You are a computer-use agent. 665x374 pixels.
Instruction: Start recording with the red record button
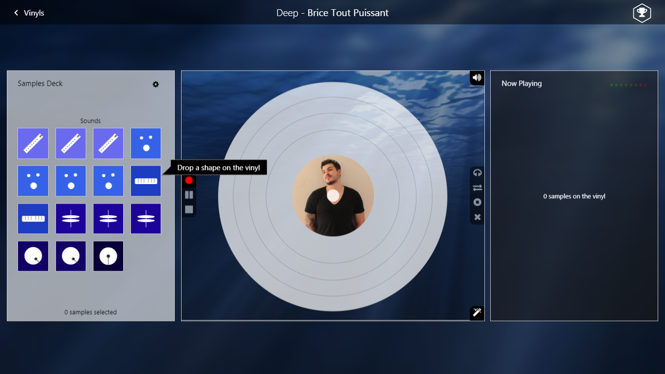point(189,180)
